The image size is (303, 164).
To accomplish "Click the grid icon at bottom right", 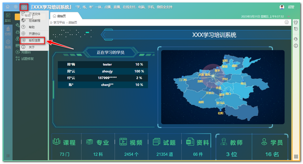I will point(296,156).
